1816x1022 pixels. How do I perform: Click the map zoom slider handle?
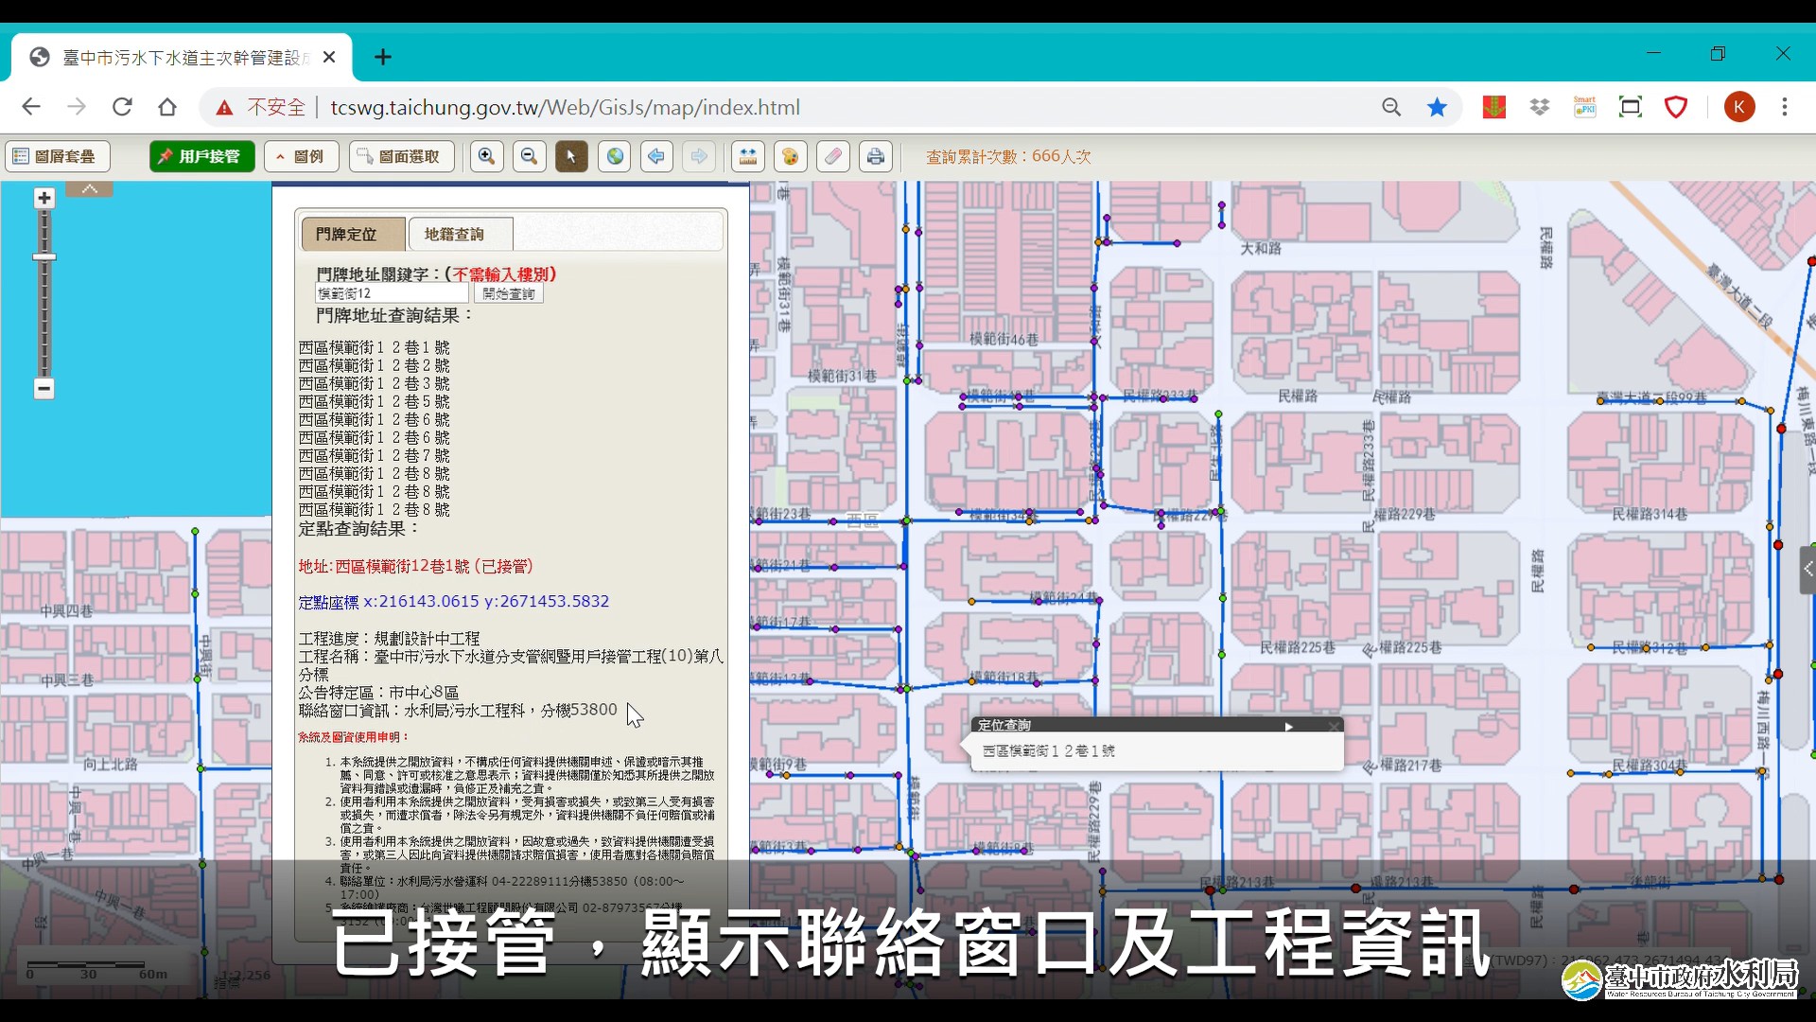[44, 257]
